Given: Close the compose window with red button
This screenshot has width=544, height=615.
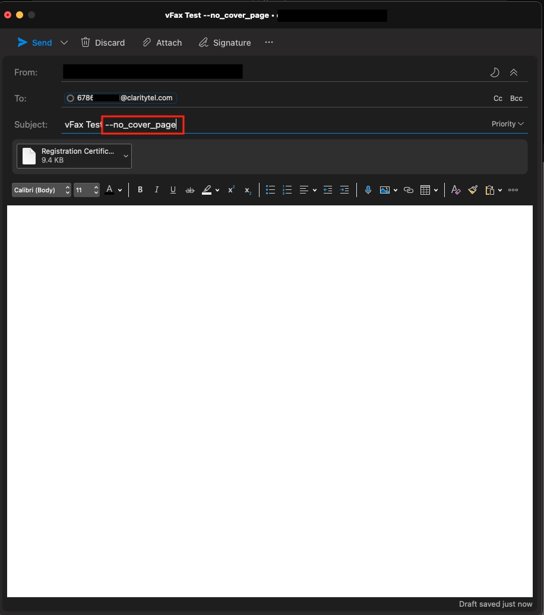Looking at the screenshot, I should pos(8,15).
